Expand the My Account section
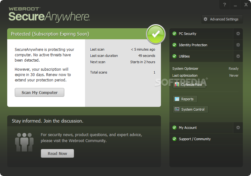 click(201, 128)
